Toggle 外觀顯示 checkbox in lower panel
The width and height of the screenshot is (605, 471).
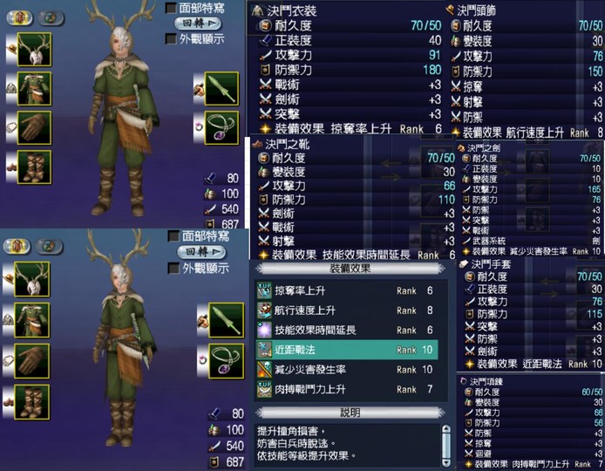174,268
